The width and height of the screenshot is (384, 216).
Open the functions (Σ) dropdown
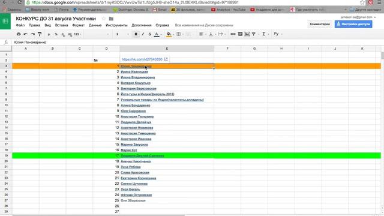click(x=265, y=34)
